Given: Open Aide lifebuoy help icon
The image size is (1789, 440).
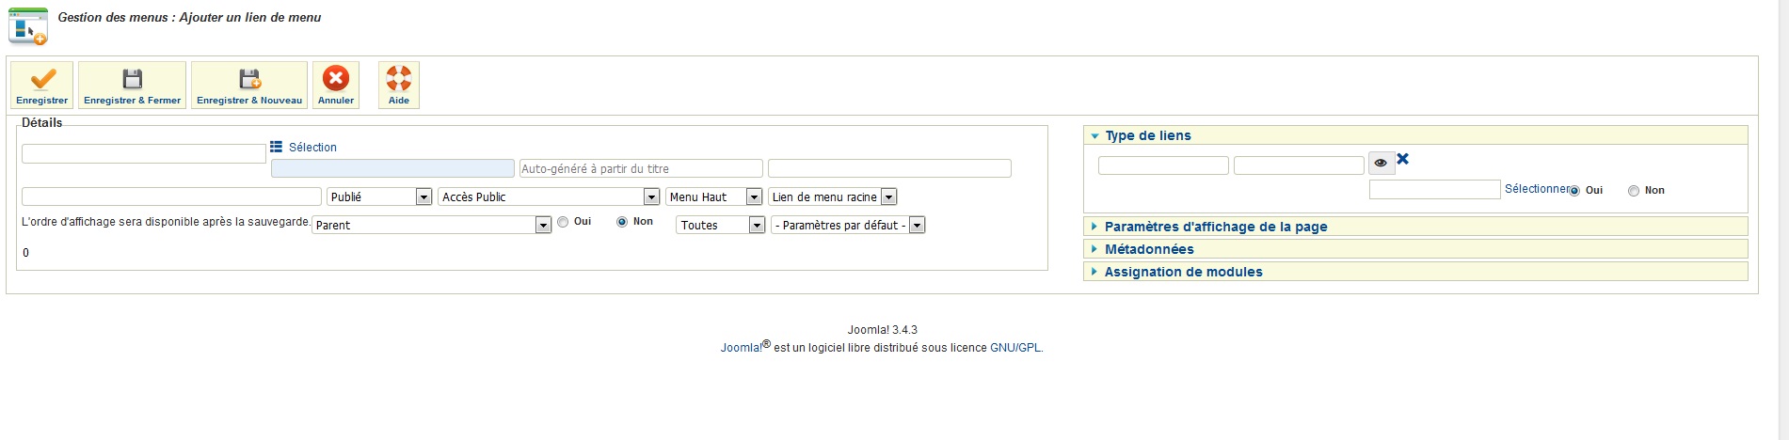Looking at the screenshot, I should tap(399, 78).
